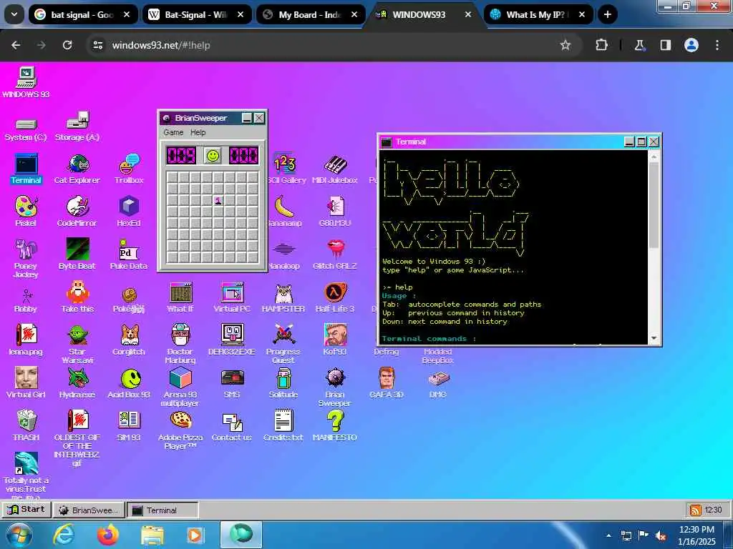Open the SIM 93 icon
The image size is (733, 549).
click(129, 426)
